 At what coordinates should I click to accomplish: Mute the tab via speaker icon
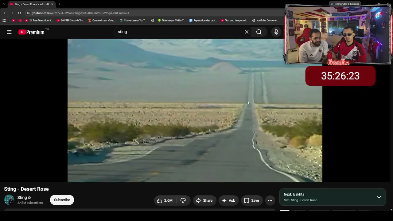tap(47, 4)
